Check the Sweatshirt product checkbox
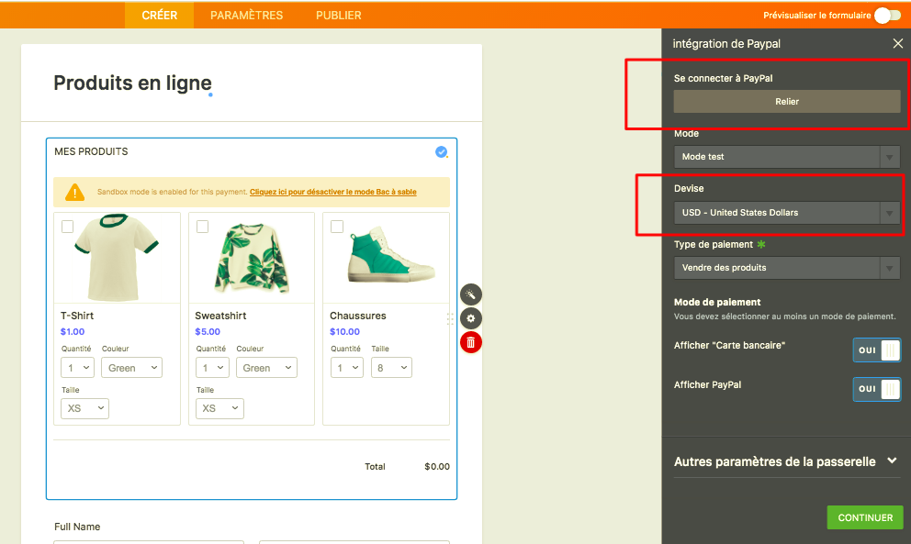 click(202, 227)
